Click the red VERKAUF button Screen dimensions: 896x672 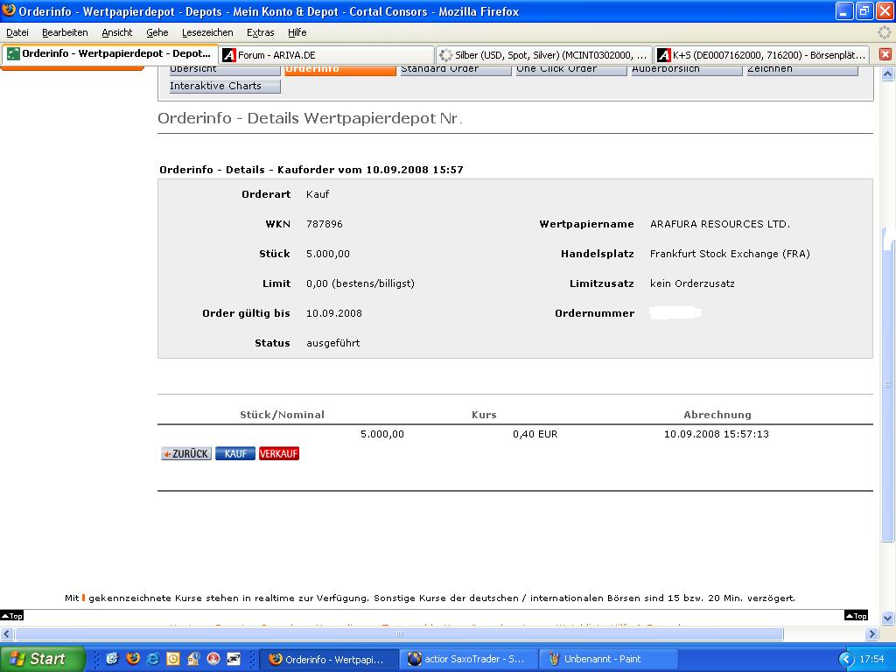point(279,454)
